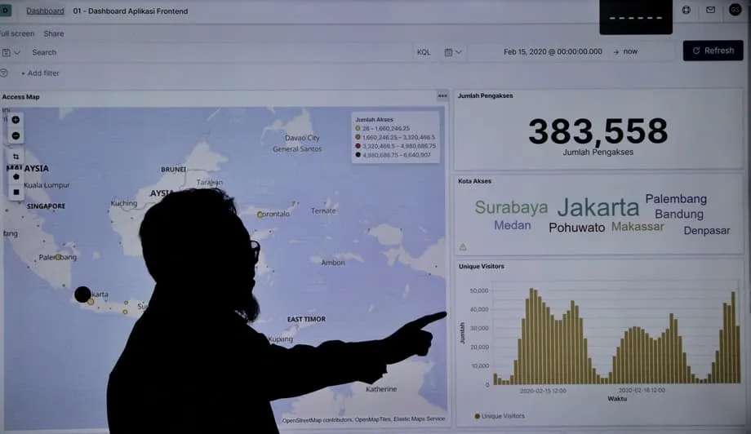Zoom in on the Access Map
This screenshot has width=751, height=434.
tap(16, 120)
